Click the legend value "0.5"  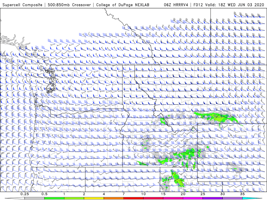(x=44, y=194)
